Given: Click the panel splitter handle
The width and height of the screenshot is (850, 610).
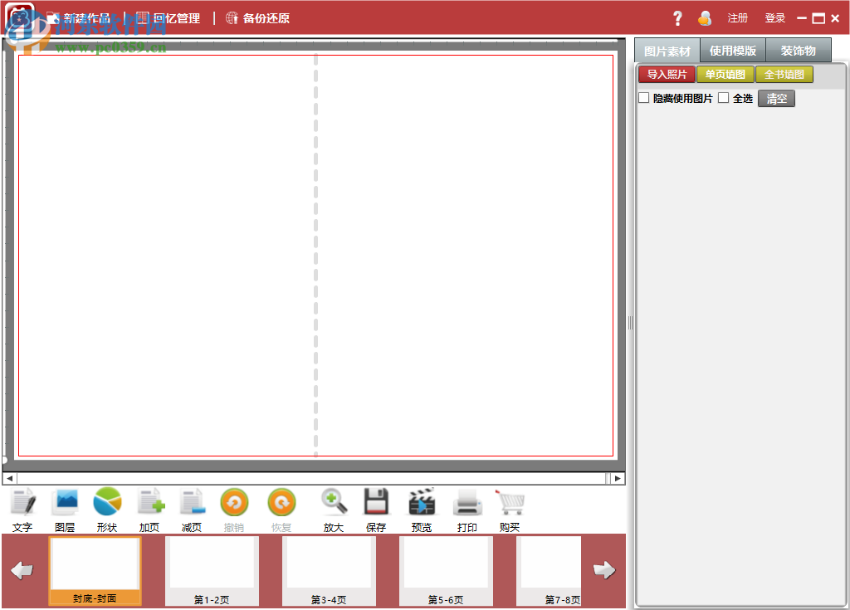Looking at the screenshot, I should (630, 323).
